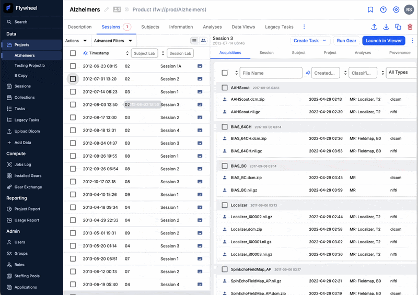Click the red trash delete icon

pyautogui.click(x=410, y=27)
